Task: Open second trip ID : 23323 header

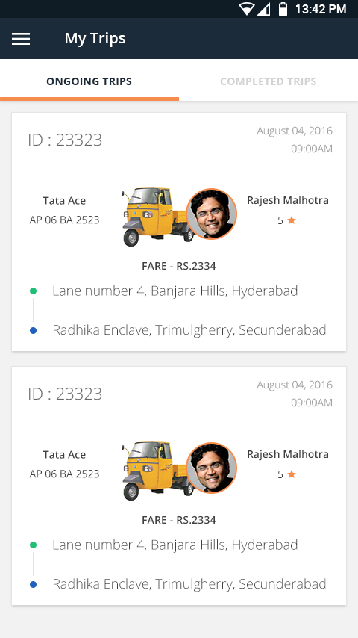Action: tap(179, 394)
